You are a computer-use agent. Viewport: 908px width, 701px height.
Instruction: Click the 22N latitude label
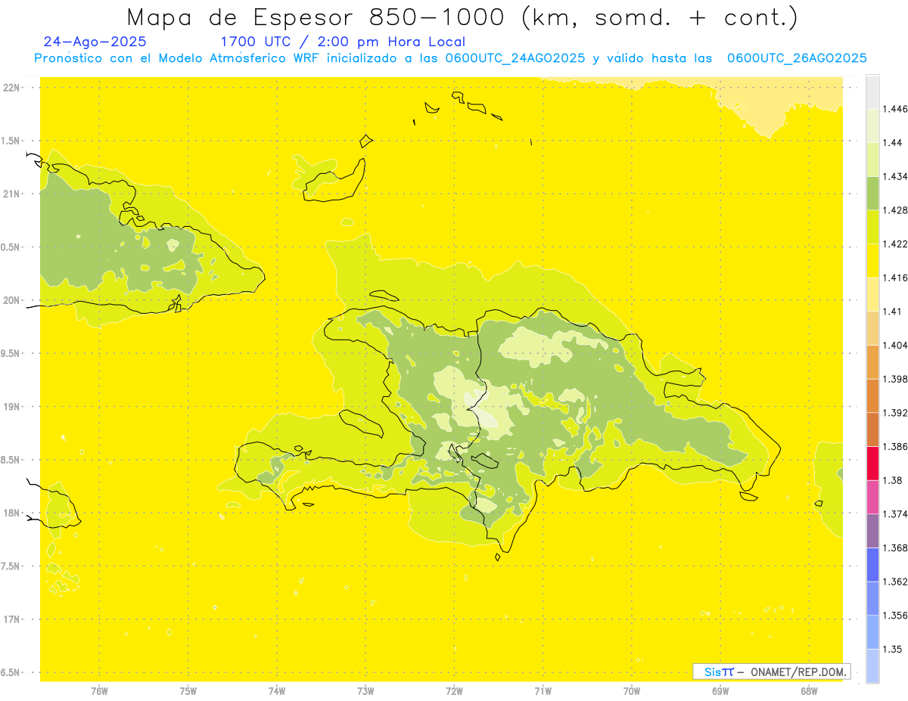point(13,88)
